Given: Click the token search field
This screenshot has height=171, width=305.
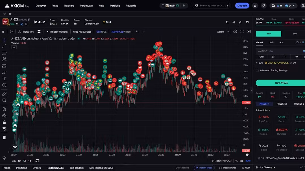Looking at the screenshot, I should (212, 6).
